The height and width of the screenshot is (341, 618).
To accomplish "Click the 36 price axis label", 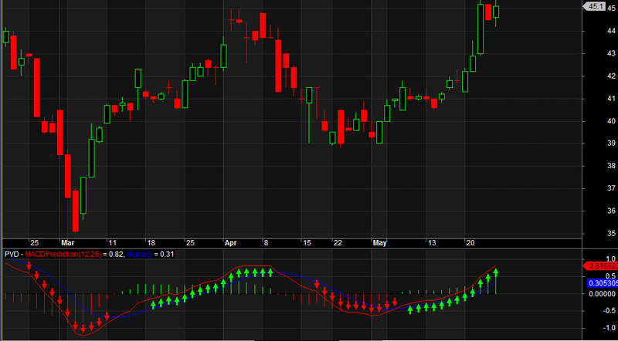I will tap(611, 211).
